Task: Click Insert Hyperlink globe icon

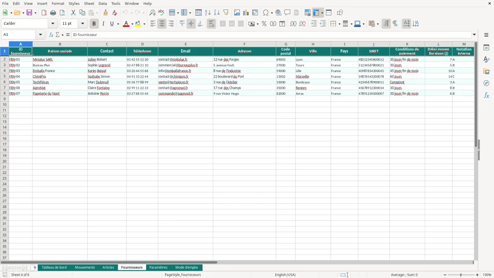Action: pos(278,13)
